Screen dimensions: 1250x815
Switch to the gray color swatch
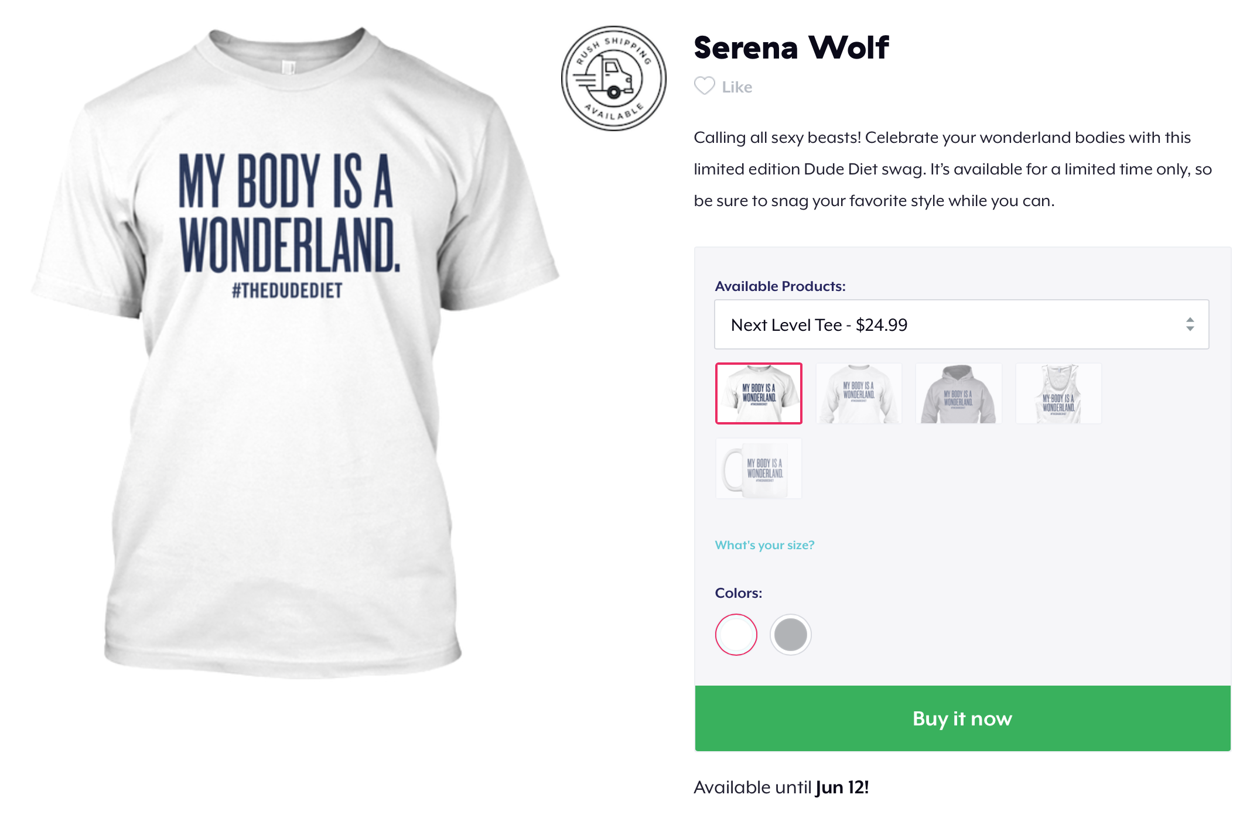(x=790, y=635)
